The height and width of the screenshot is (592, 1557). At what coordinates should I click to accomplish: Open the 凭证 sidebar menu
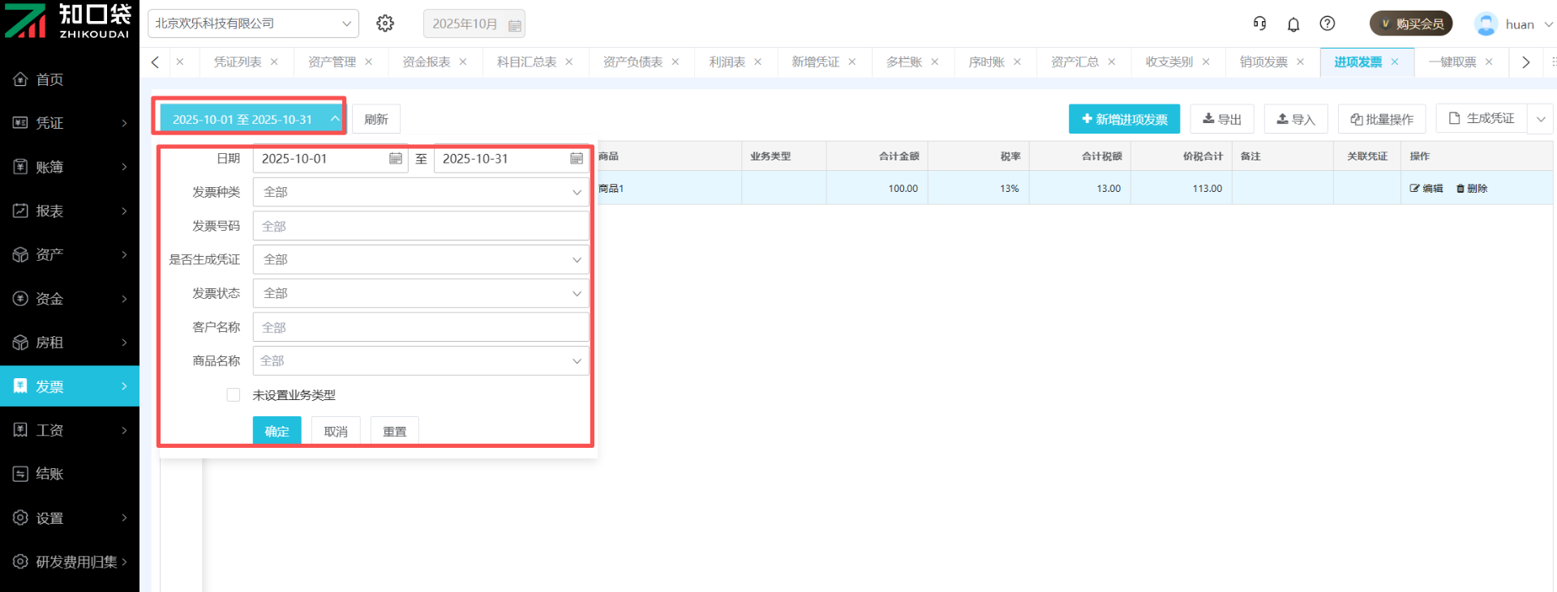[x=70, y=123]
